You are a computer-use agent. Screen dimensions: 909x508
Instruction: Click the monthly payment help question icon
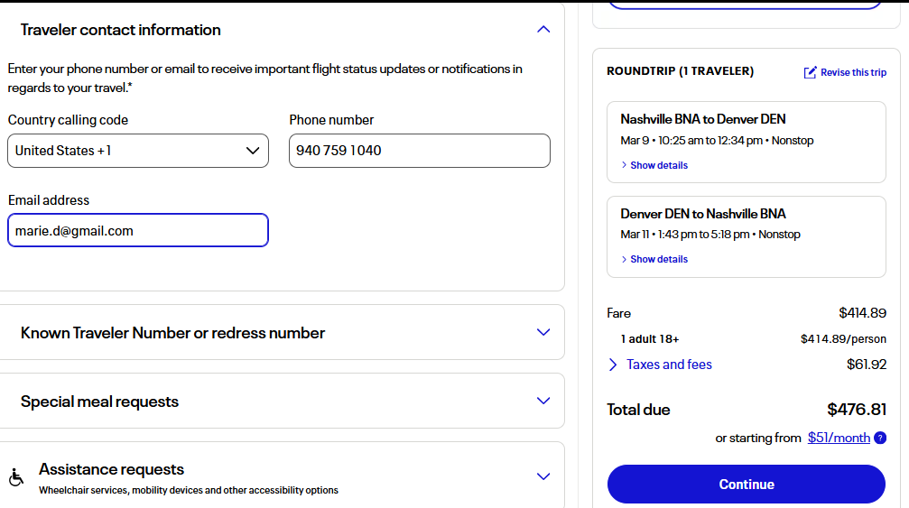[880, 439]
